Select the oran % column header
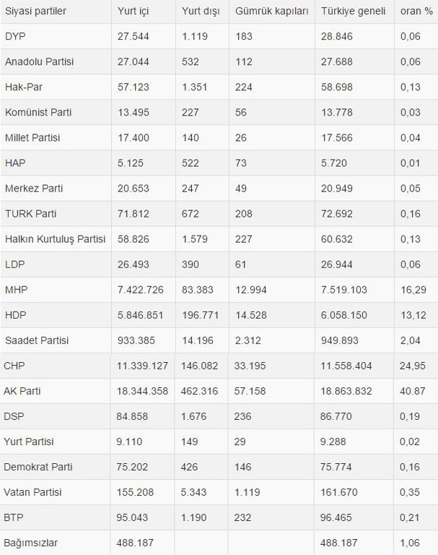This screenshot has width=438, height=555. 416,11
